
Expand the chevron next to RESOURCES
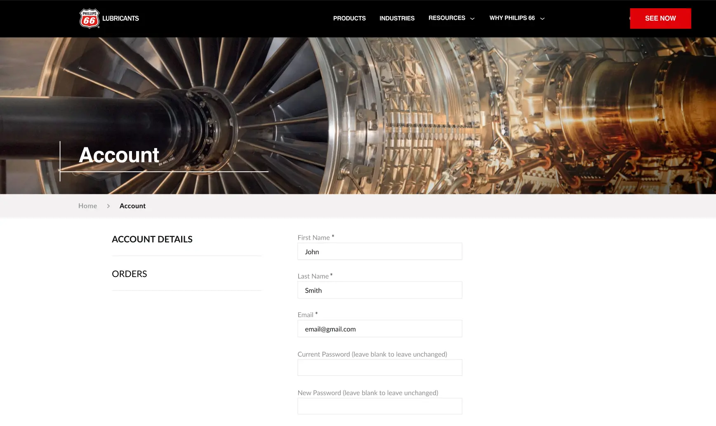473,19
